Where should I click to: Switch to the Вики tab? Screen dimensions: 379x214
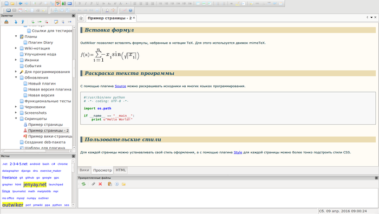pos(84,170)
